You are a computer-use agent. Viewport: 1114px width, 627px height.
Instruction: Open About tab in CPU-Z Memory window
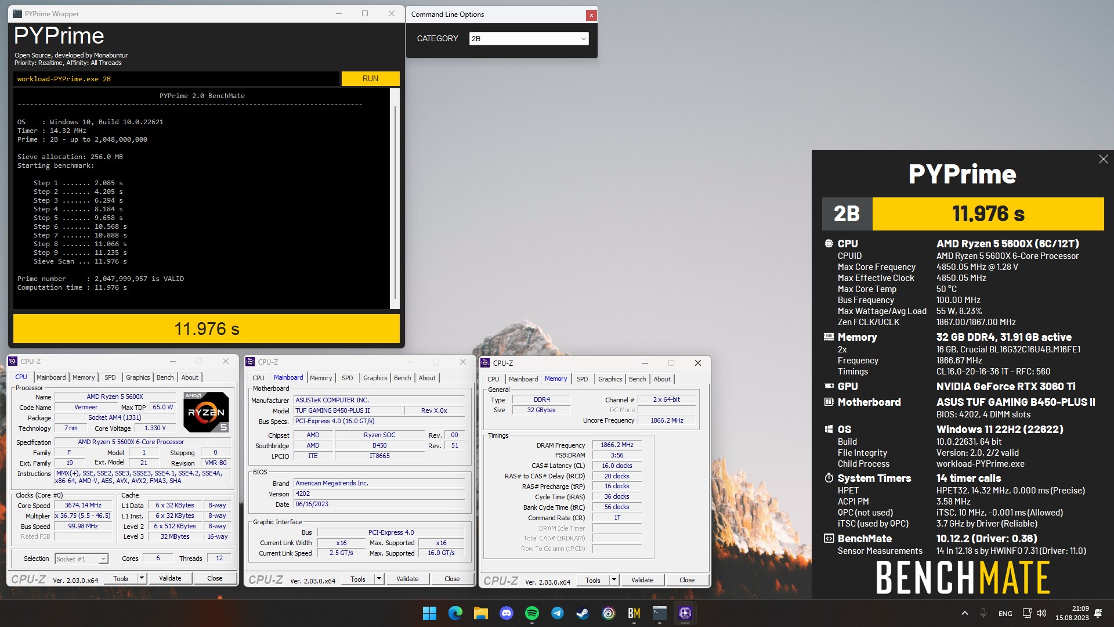coord(661,379)
